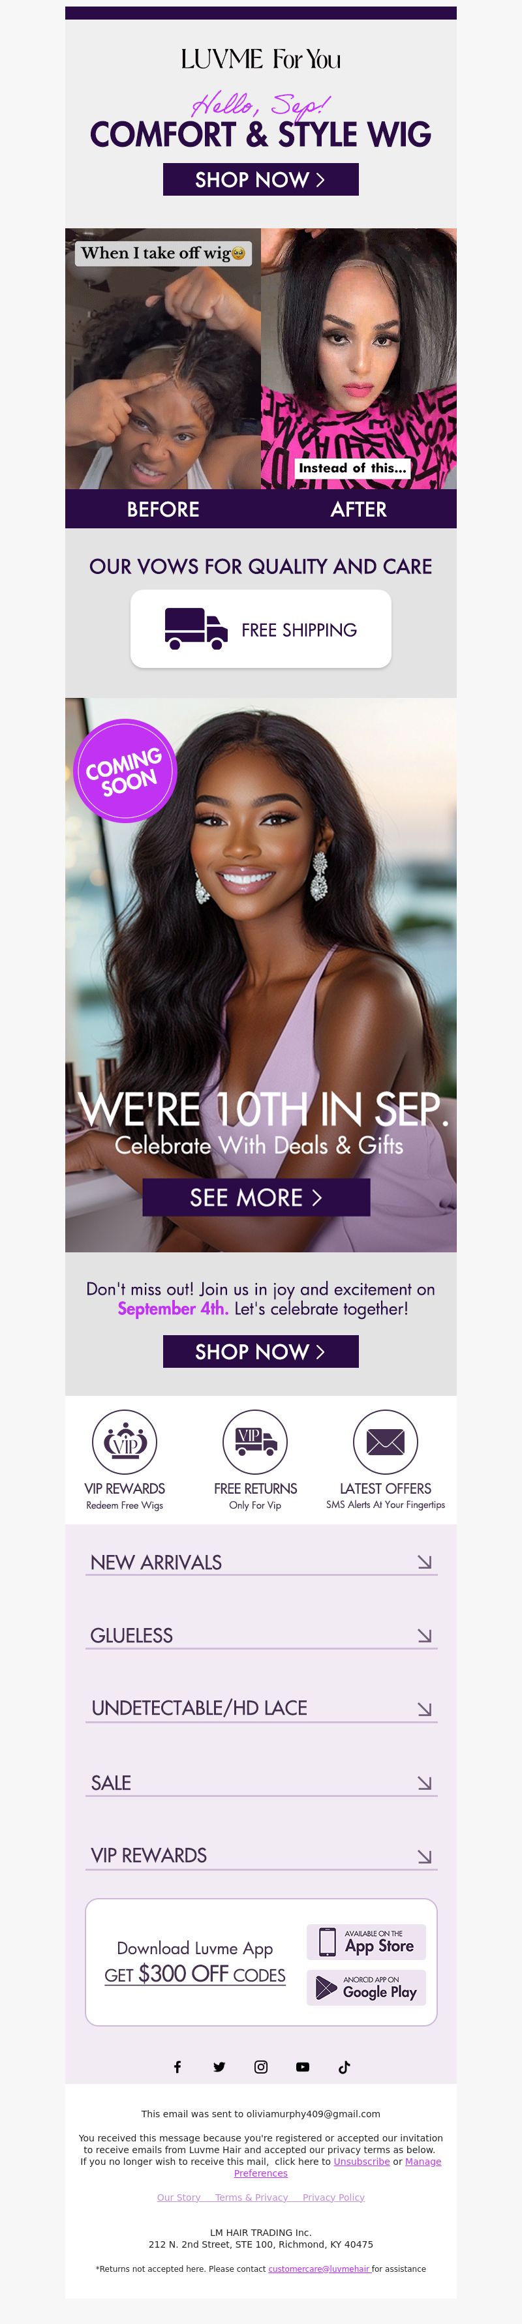Open the Glueless category arrow
522x2324 pixels.
tap(425, 1636)
